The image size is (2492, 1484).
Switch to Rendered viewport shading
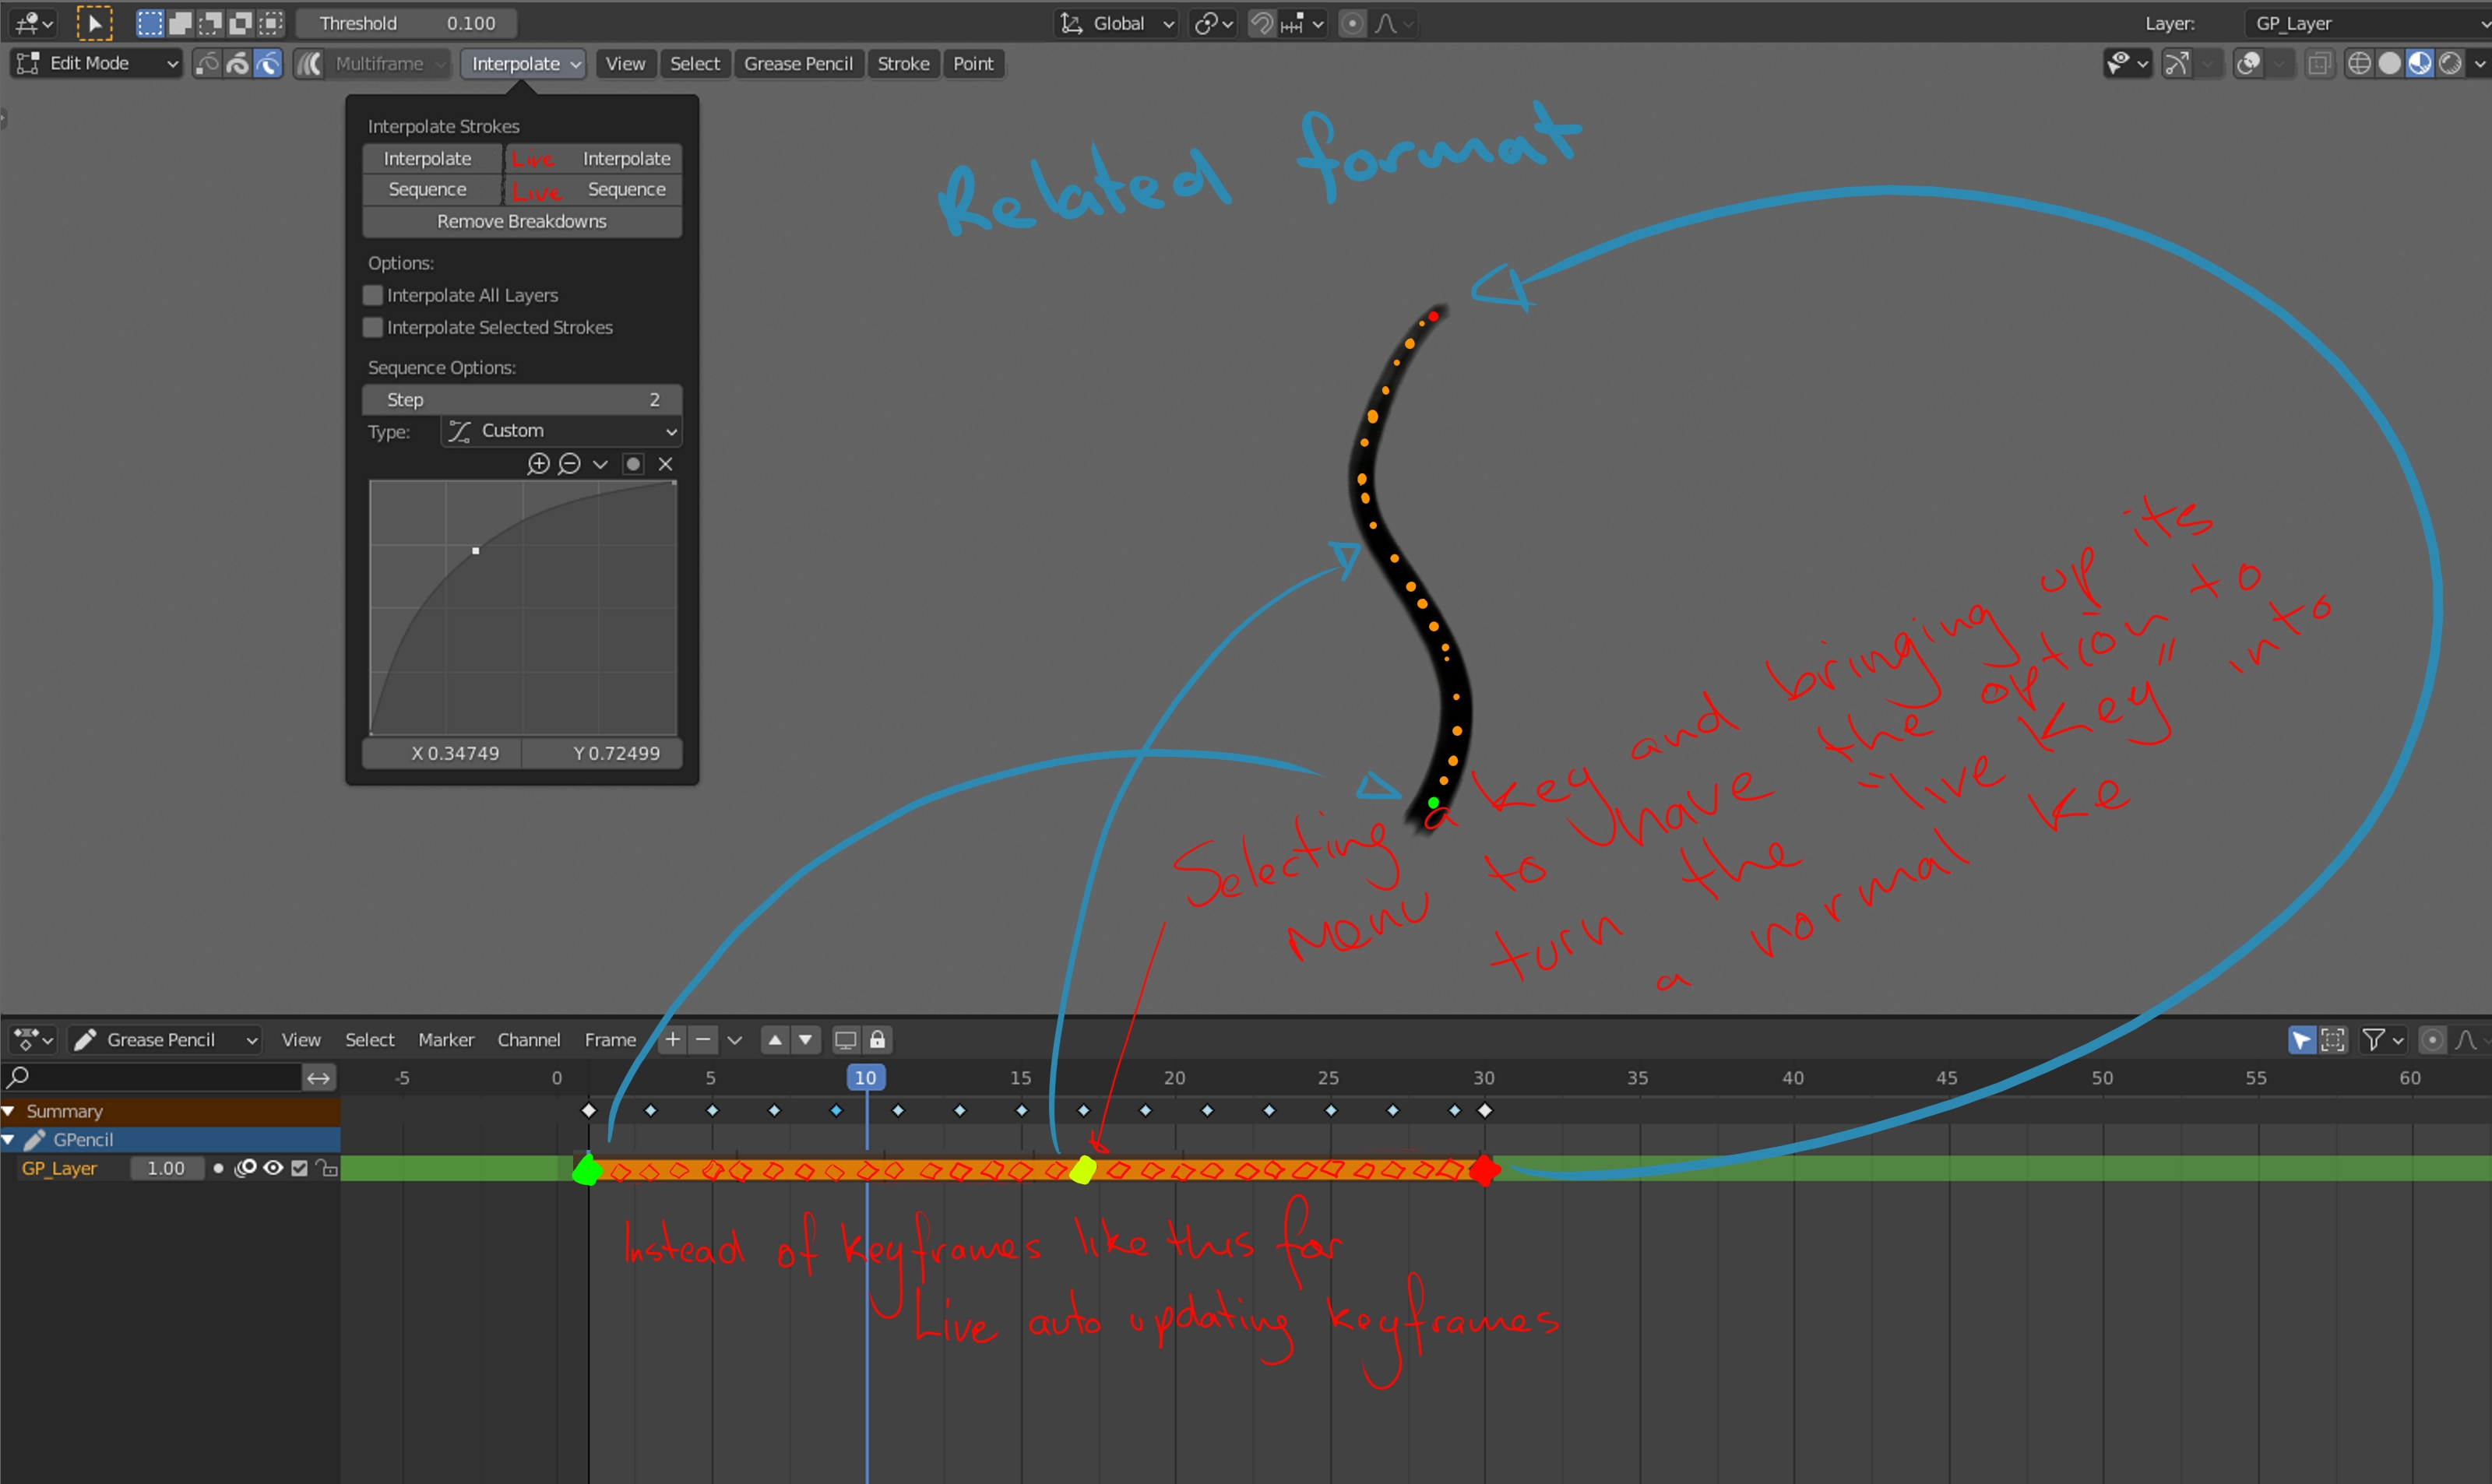pyautogui.click(x=2451, y=64)
